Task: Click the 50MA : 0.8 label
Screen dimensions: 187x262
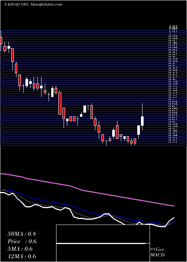Action: (x=22, y=234)
